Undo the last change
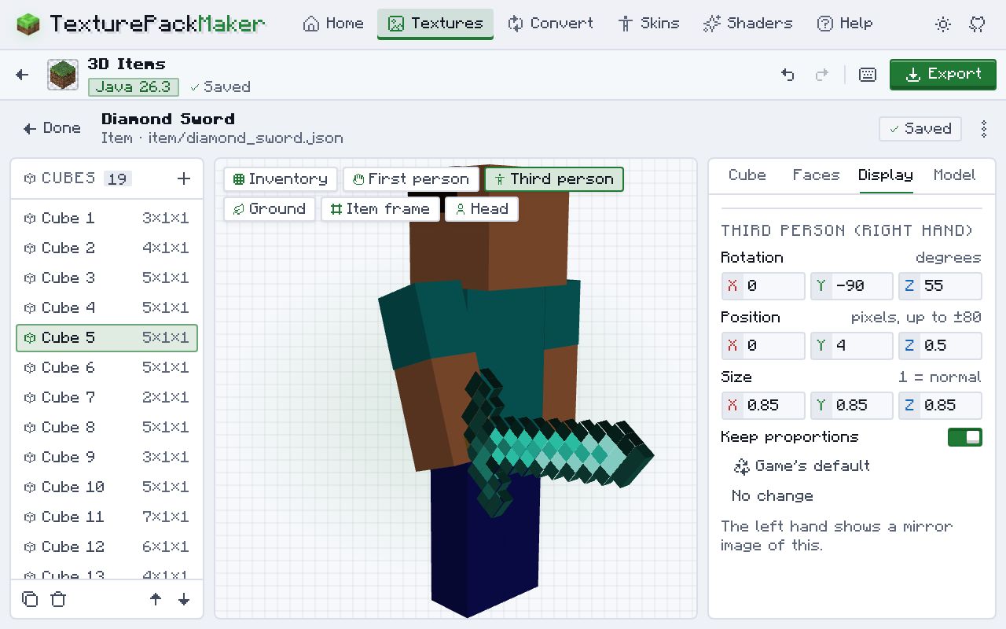 click(x=788, y=75)
